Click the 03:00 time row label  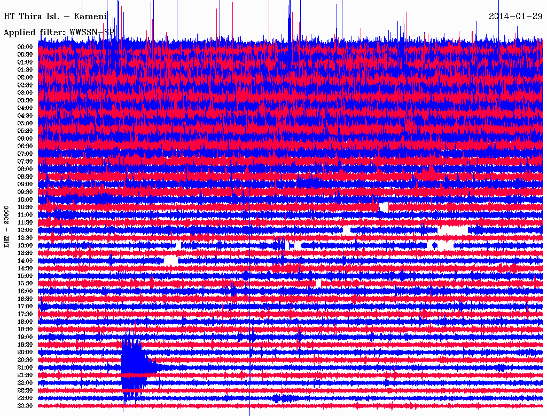(x=25, y=93)
